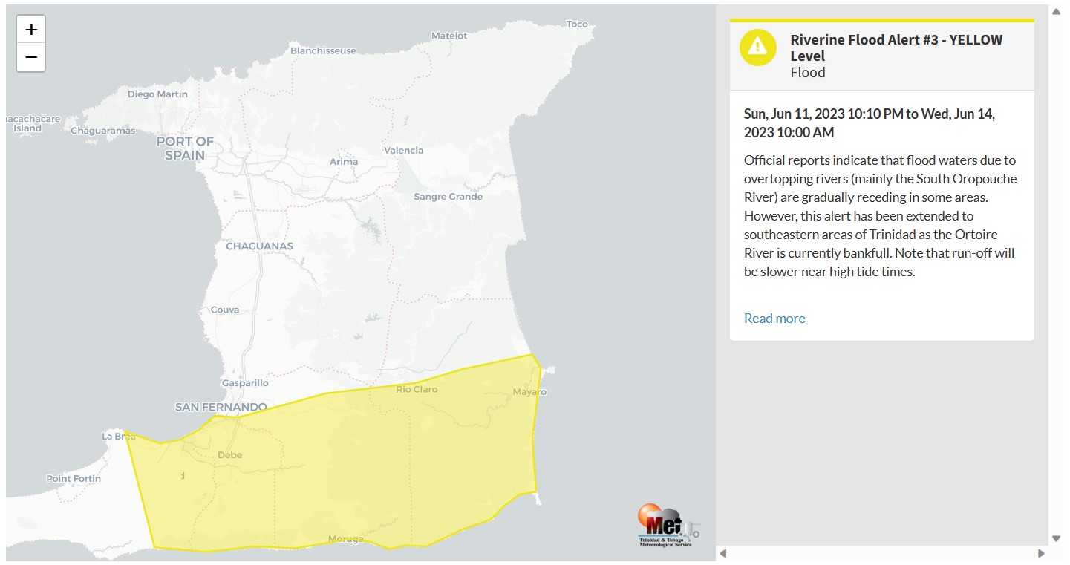The height and width of the screenshot is (565, 1070).
Task: Click the Matelot map label
Action: [x=449, y=35]
